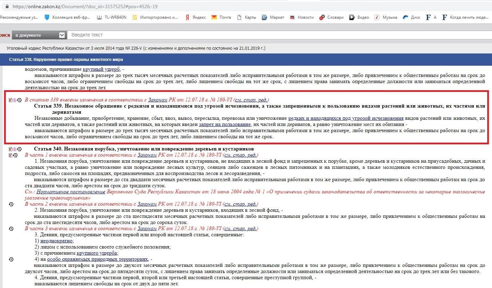Open Почта bookmark
492x288 pixels.
pos(221,17)
